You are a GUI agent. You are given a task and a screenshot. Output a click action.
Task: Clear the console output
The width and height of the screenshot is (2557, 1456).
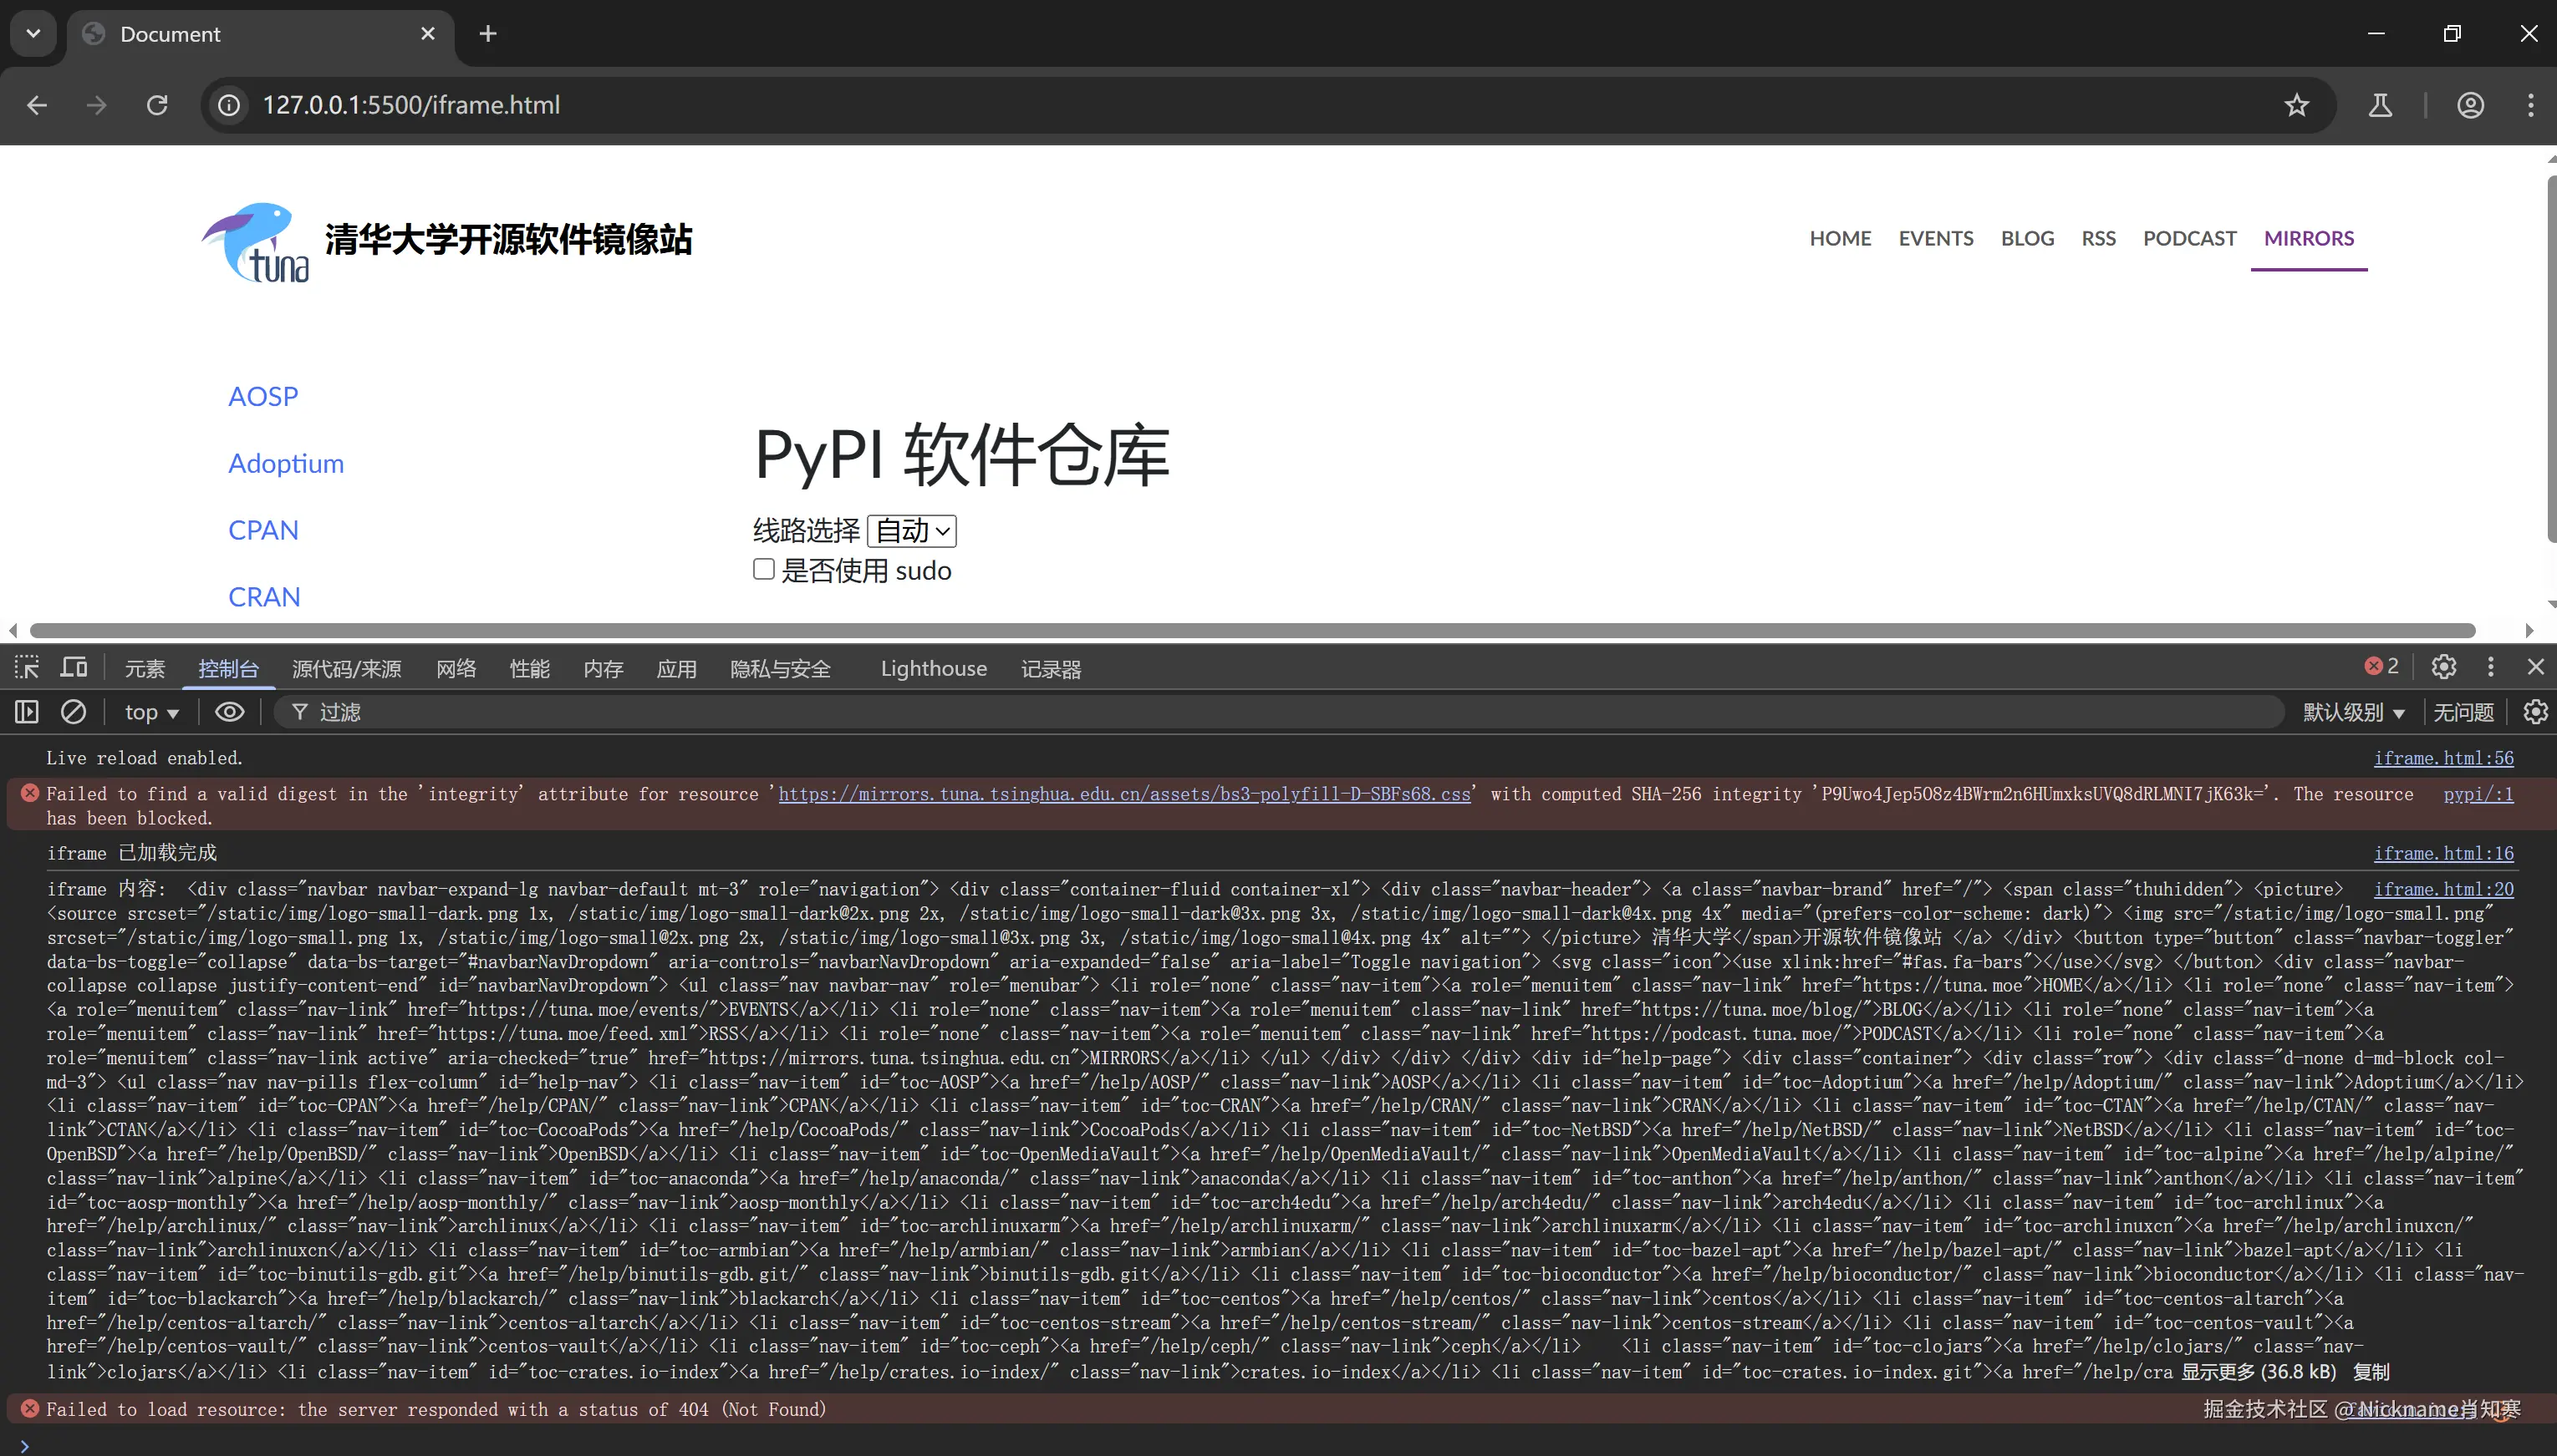click(74, 712)
